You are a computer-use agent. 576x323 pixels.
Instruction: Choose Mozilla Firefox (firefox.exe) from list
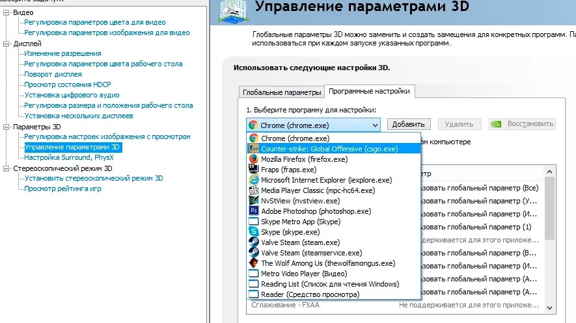pos(334,159)
